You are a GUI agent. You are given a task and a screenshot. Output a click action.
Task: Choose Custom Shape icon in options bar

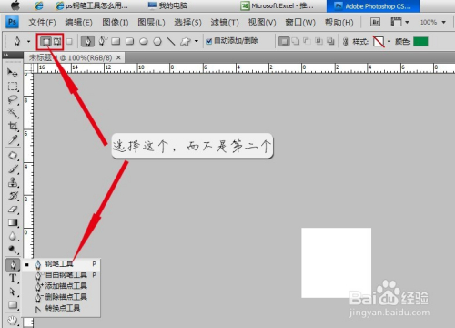tap(185, 41)
